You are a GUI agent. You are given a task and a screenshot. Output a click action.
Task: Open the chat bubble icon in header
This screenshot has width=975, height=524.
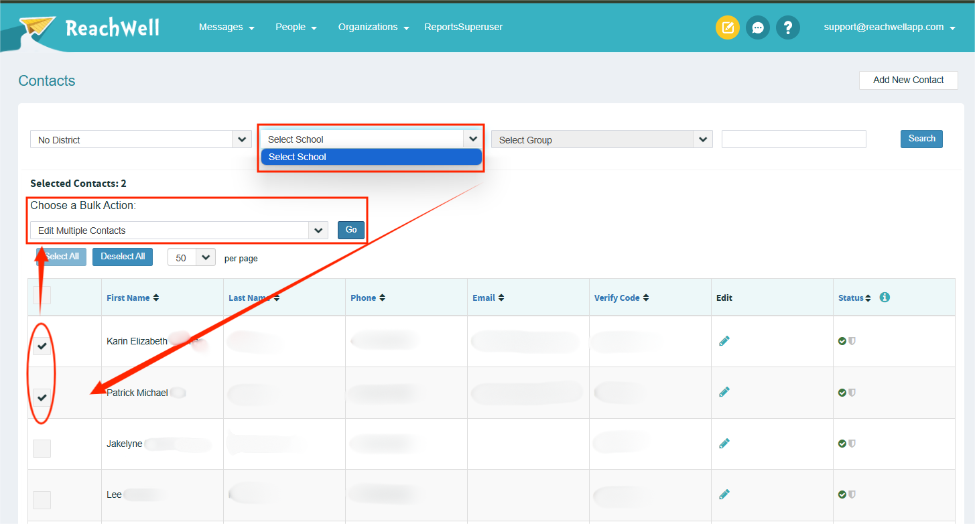point(758,27)
